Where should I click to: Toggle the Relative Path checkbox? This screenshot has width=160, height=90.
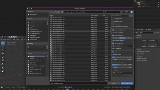(113, 21)
